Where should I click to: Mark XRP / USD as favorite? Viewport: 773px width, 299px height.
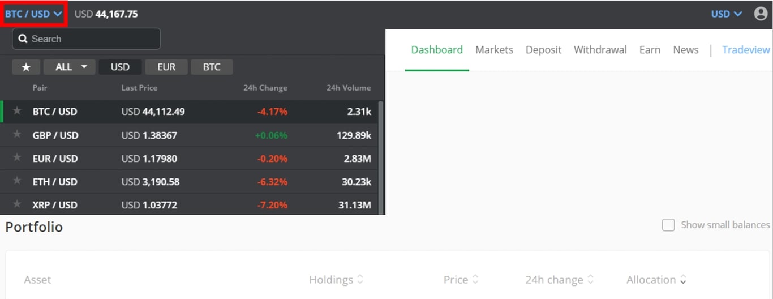point(17,204)
